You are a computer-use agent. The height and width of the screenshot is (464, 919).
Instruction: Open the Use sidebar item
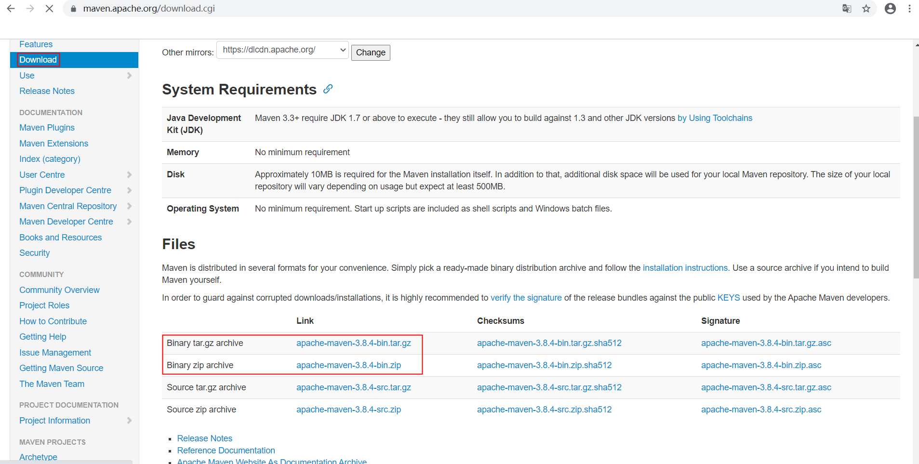pyautogui.click(x=27, y=76)
